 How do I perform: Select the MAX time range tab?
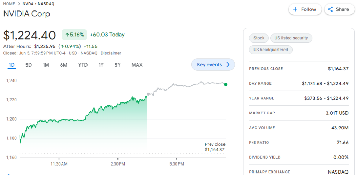137,65
